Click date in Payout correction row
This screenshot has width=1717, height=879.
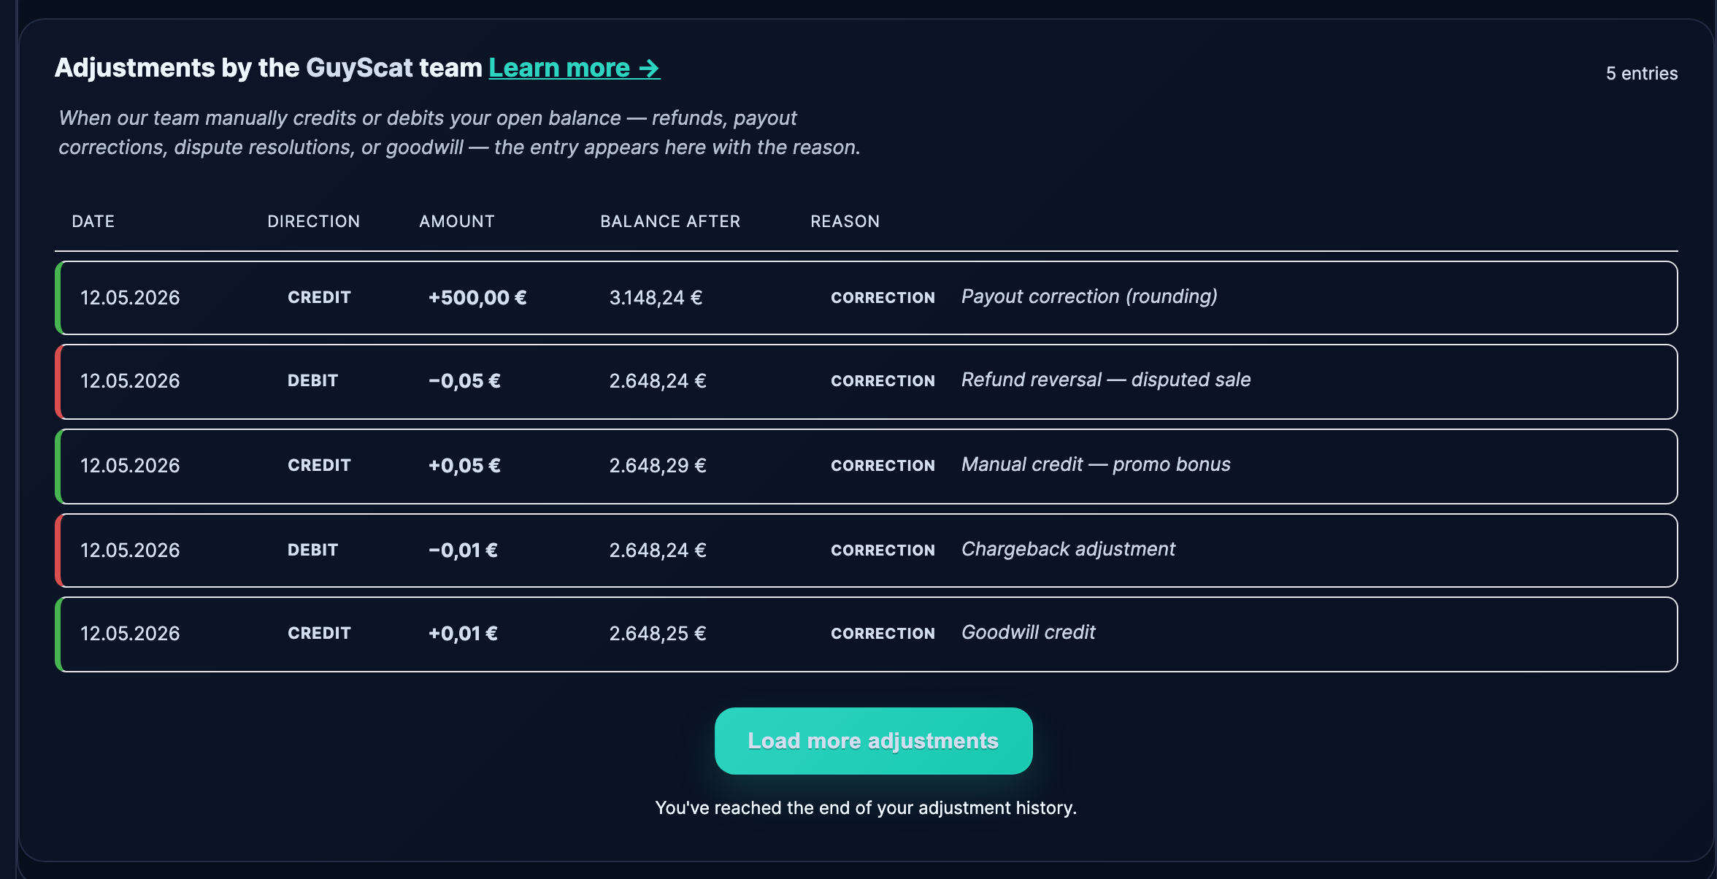(x=130, y=298)
